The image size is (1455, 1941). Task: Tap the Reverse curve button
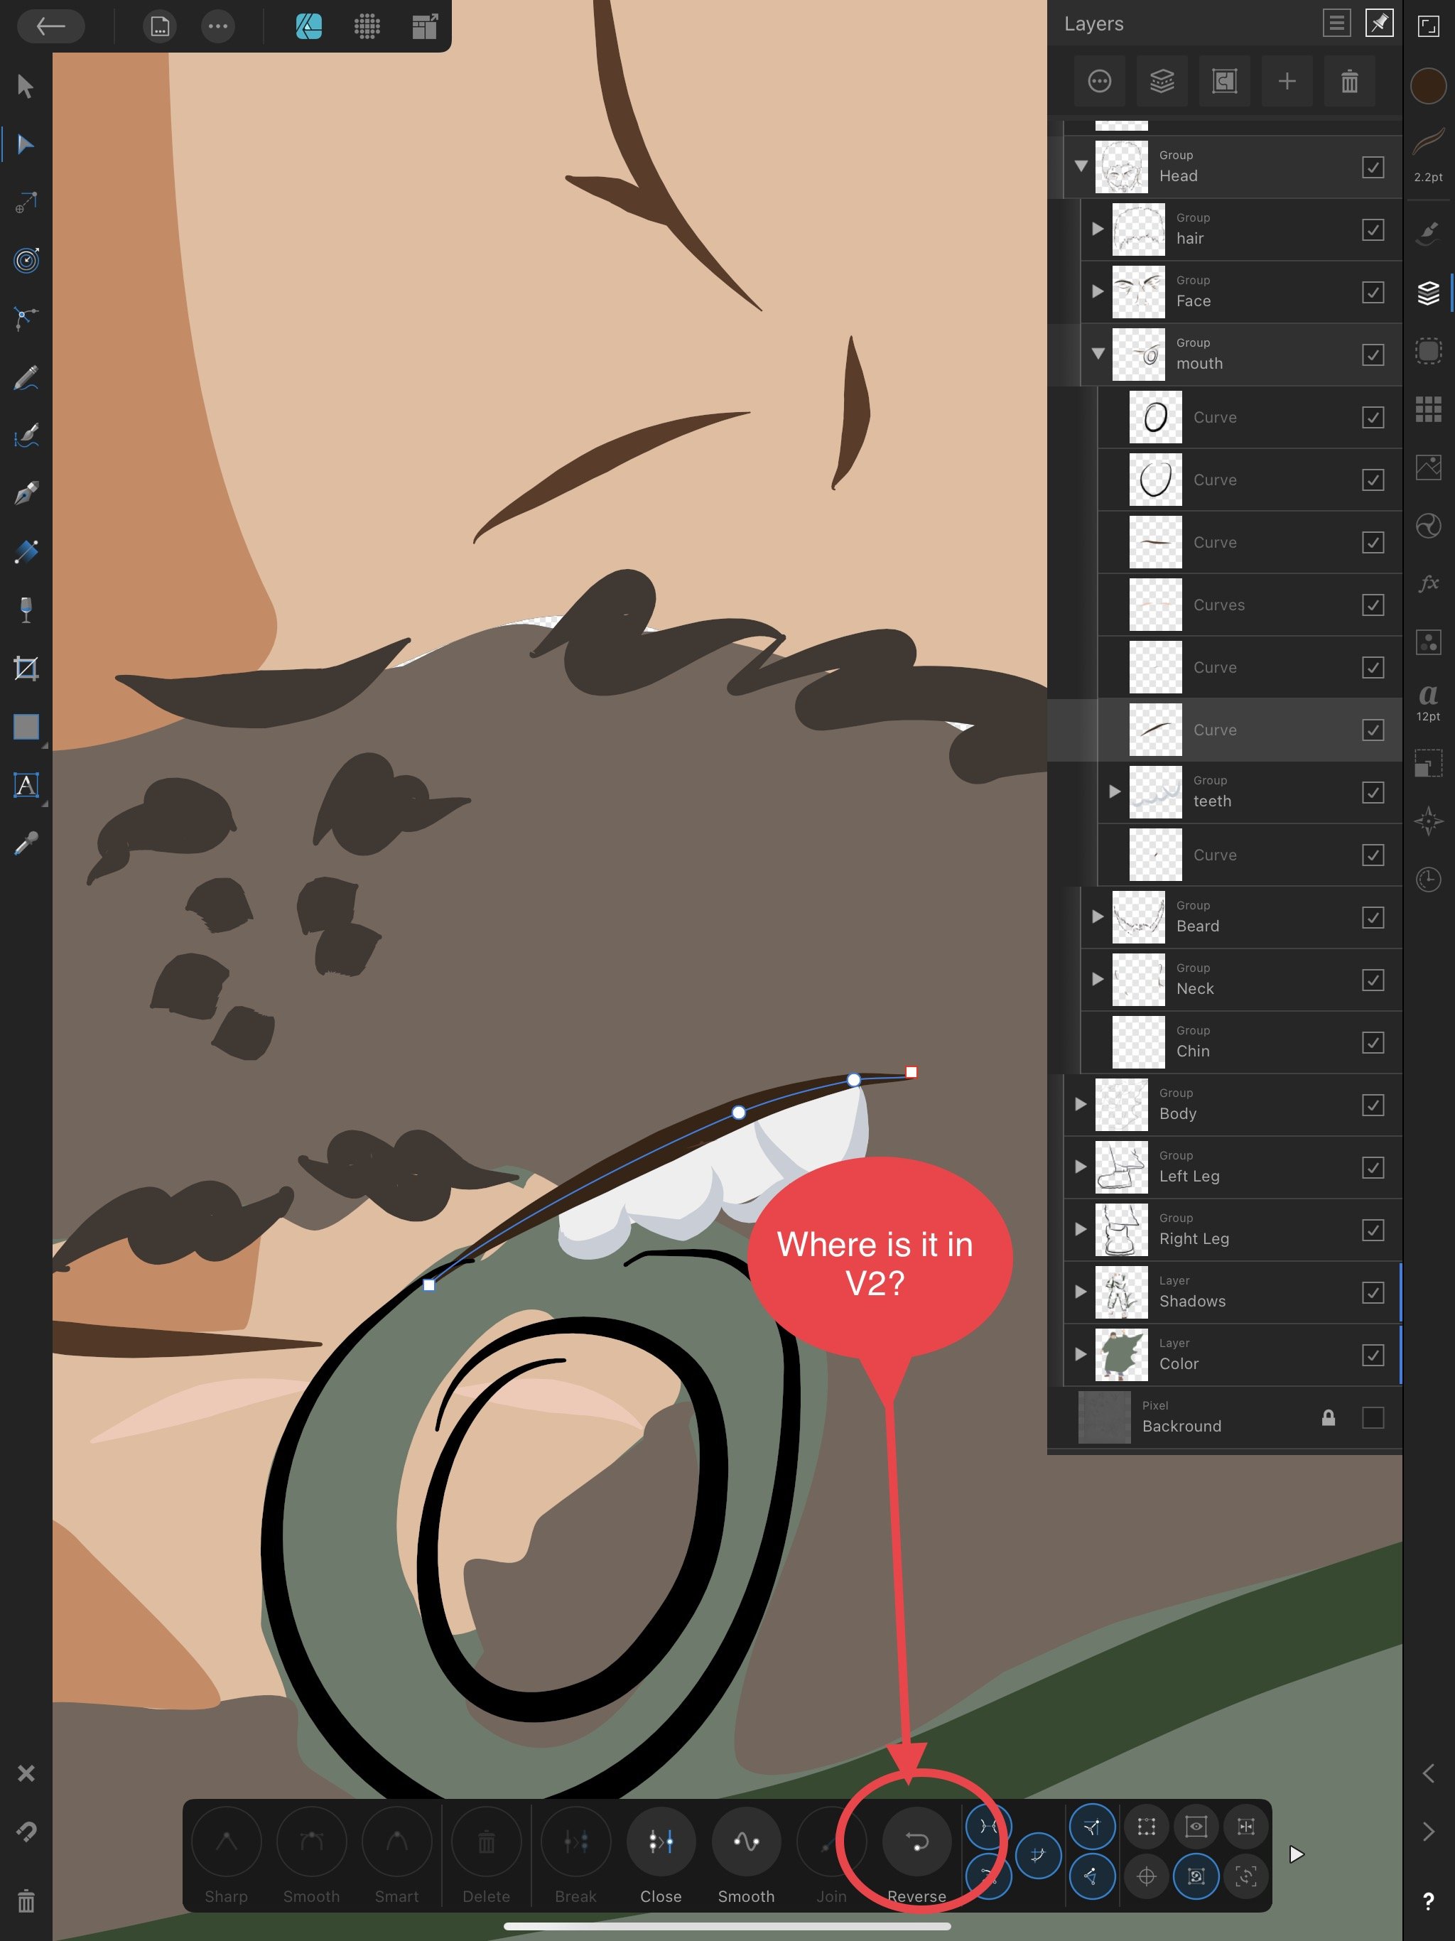916,1855
